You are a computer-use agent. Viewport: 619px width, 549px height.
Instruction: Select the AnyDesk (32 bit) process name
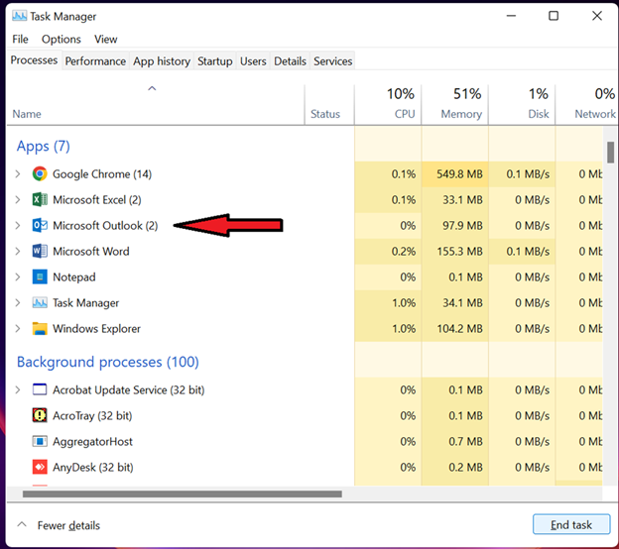click(93, 468)
